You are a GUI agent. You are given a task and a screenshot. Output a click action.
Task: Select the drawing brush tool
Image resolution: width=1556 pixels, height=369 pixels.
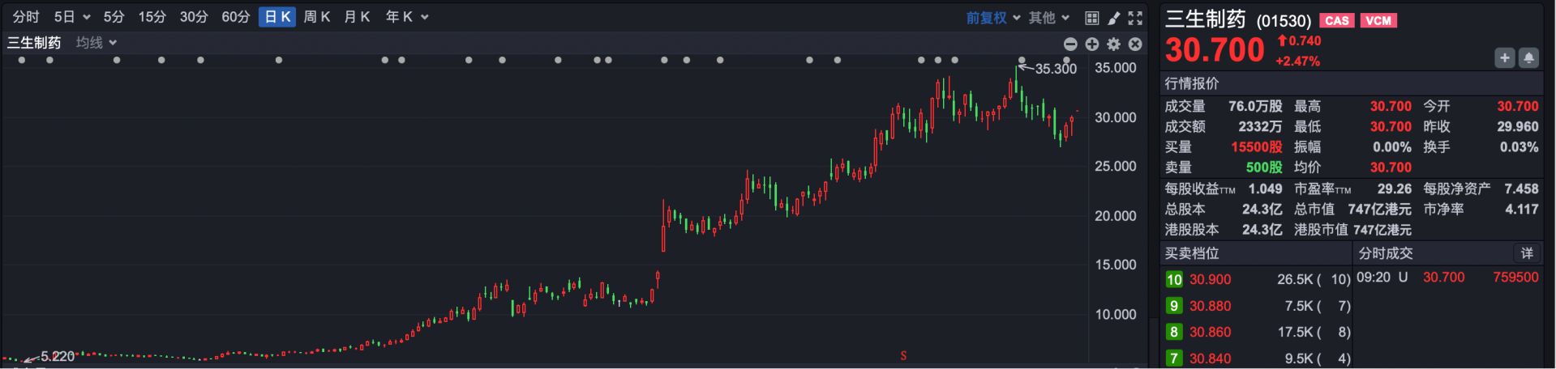click(x=1114, y=18)
